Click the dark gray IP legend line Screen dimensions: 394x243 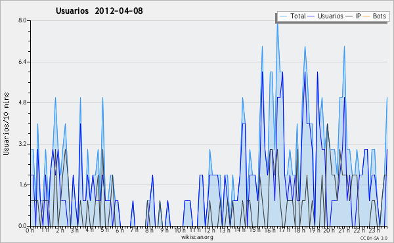point(349,16)
